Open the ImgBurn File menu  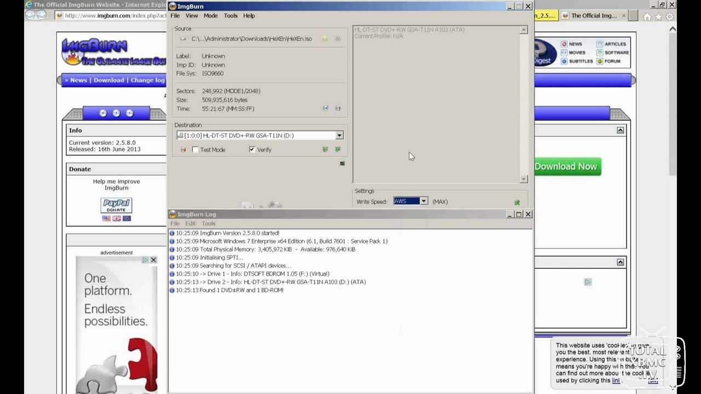tap(175, 16)
